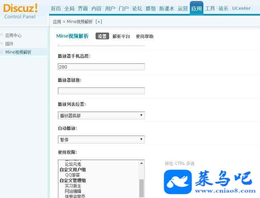Open the 播放列表位置 dropdown
The width and height of the screenshot is (260, 198).
pyautogui.click(x=101, y=115)
